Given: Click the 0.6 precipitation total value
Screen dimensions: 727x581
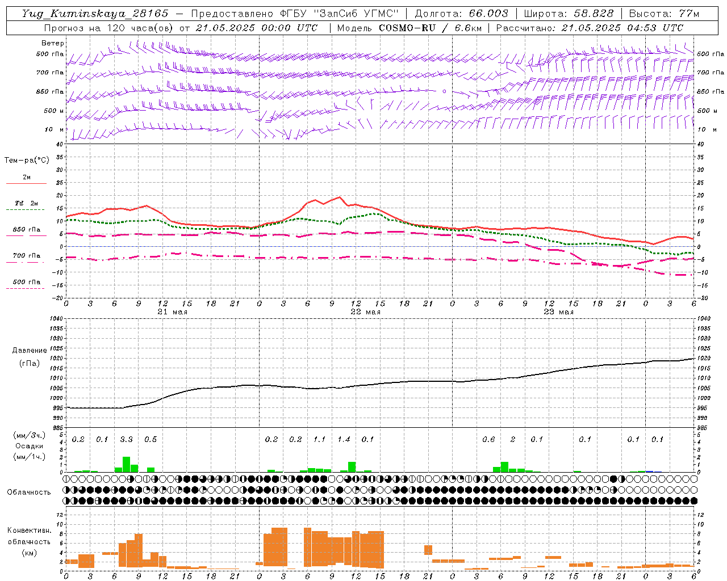Looking at the screenshot, I should [x=488, y=439].
